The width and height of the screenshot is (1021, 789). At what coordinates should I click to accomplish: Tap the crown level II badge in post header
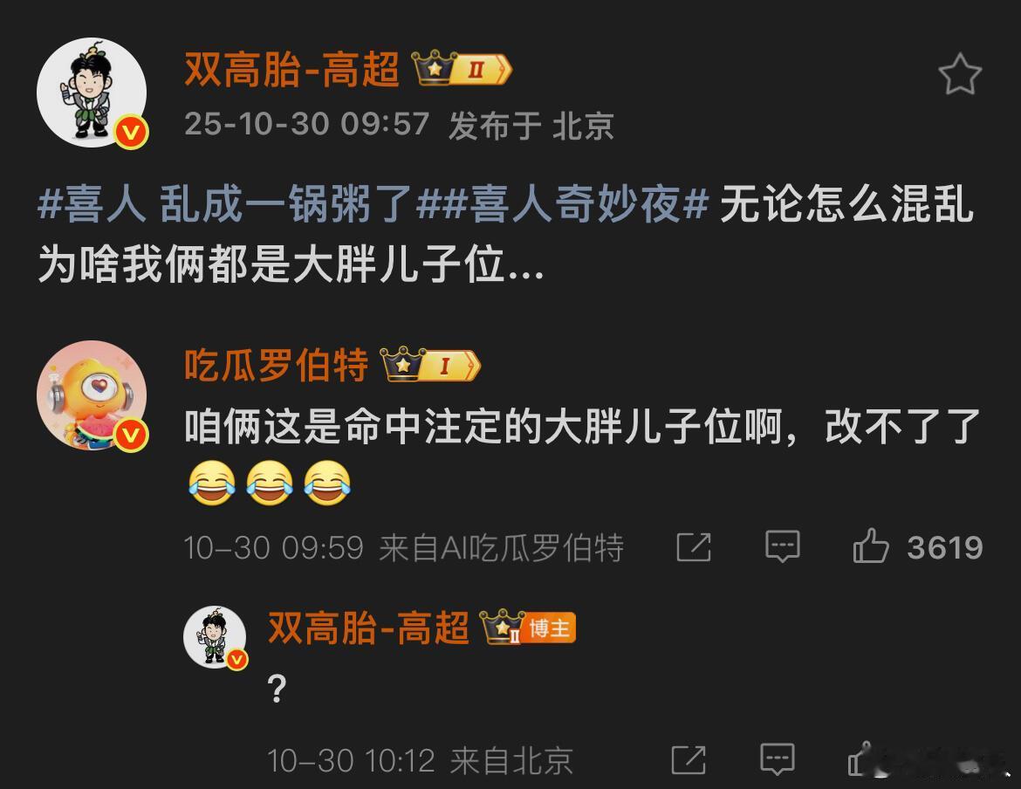coord(462,68)
